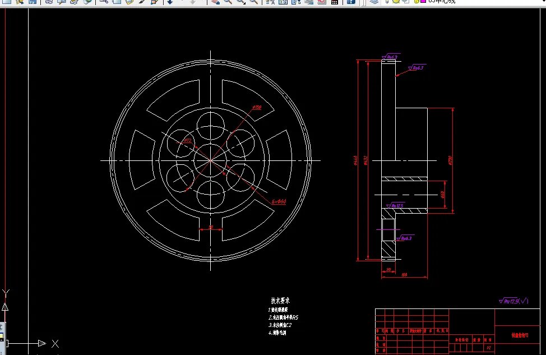Select the Ra12.5(√) symbol above the title block
The width and height of the screenshot is (546, 355).
coord(513,301)
